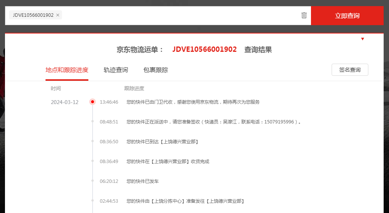Image resolution: width=389 pixels, height=213 pixels.
Task: Switch to the 轨迹查询 tab
Action: 116,70
